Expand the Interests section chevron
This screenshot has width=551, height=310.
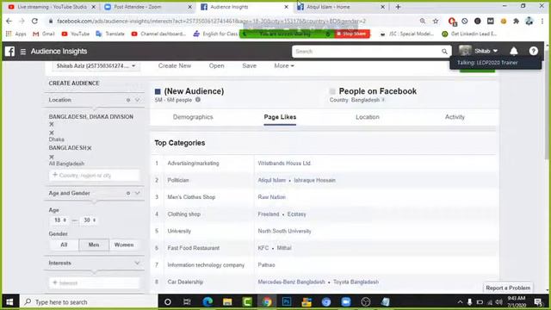click(x=138, y=263)
